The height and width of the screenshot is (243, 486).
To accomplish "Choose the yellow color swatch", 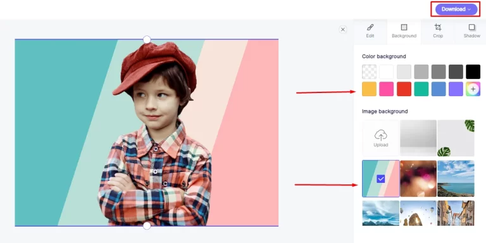I will click(369, 89).
